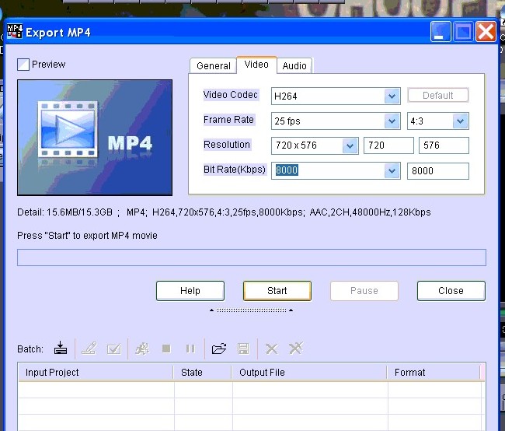Click the batch pause icon

[x=190, y=349]
